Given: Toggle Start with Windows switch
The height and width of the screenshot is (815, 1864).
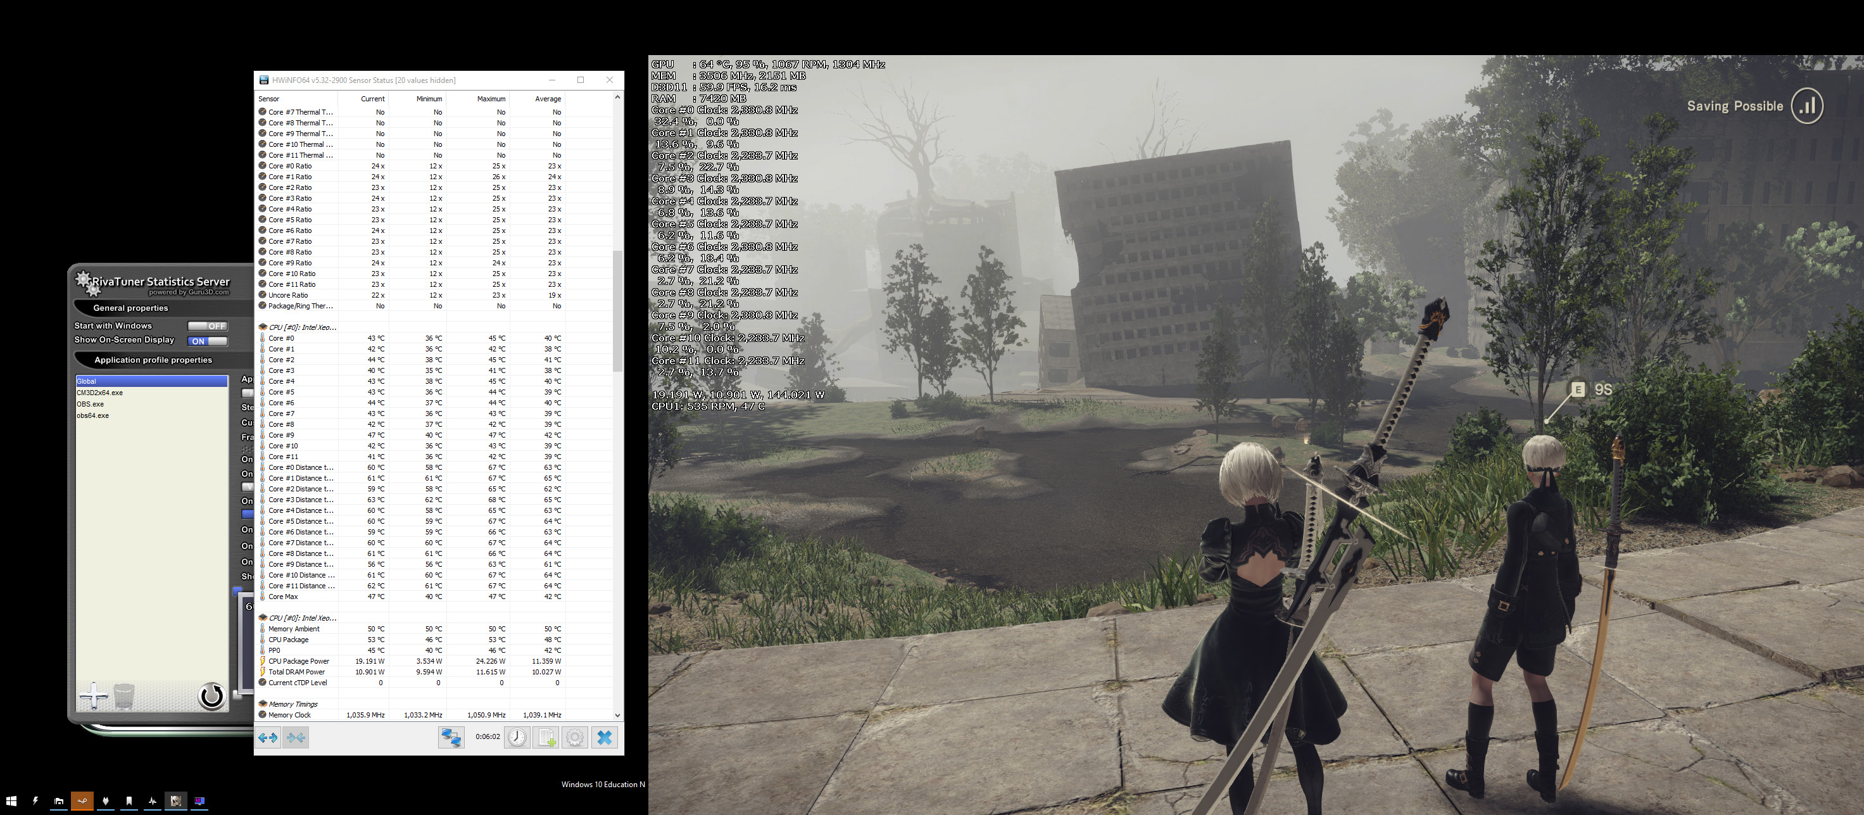Looking at the screenshot, I should point(208,325).
